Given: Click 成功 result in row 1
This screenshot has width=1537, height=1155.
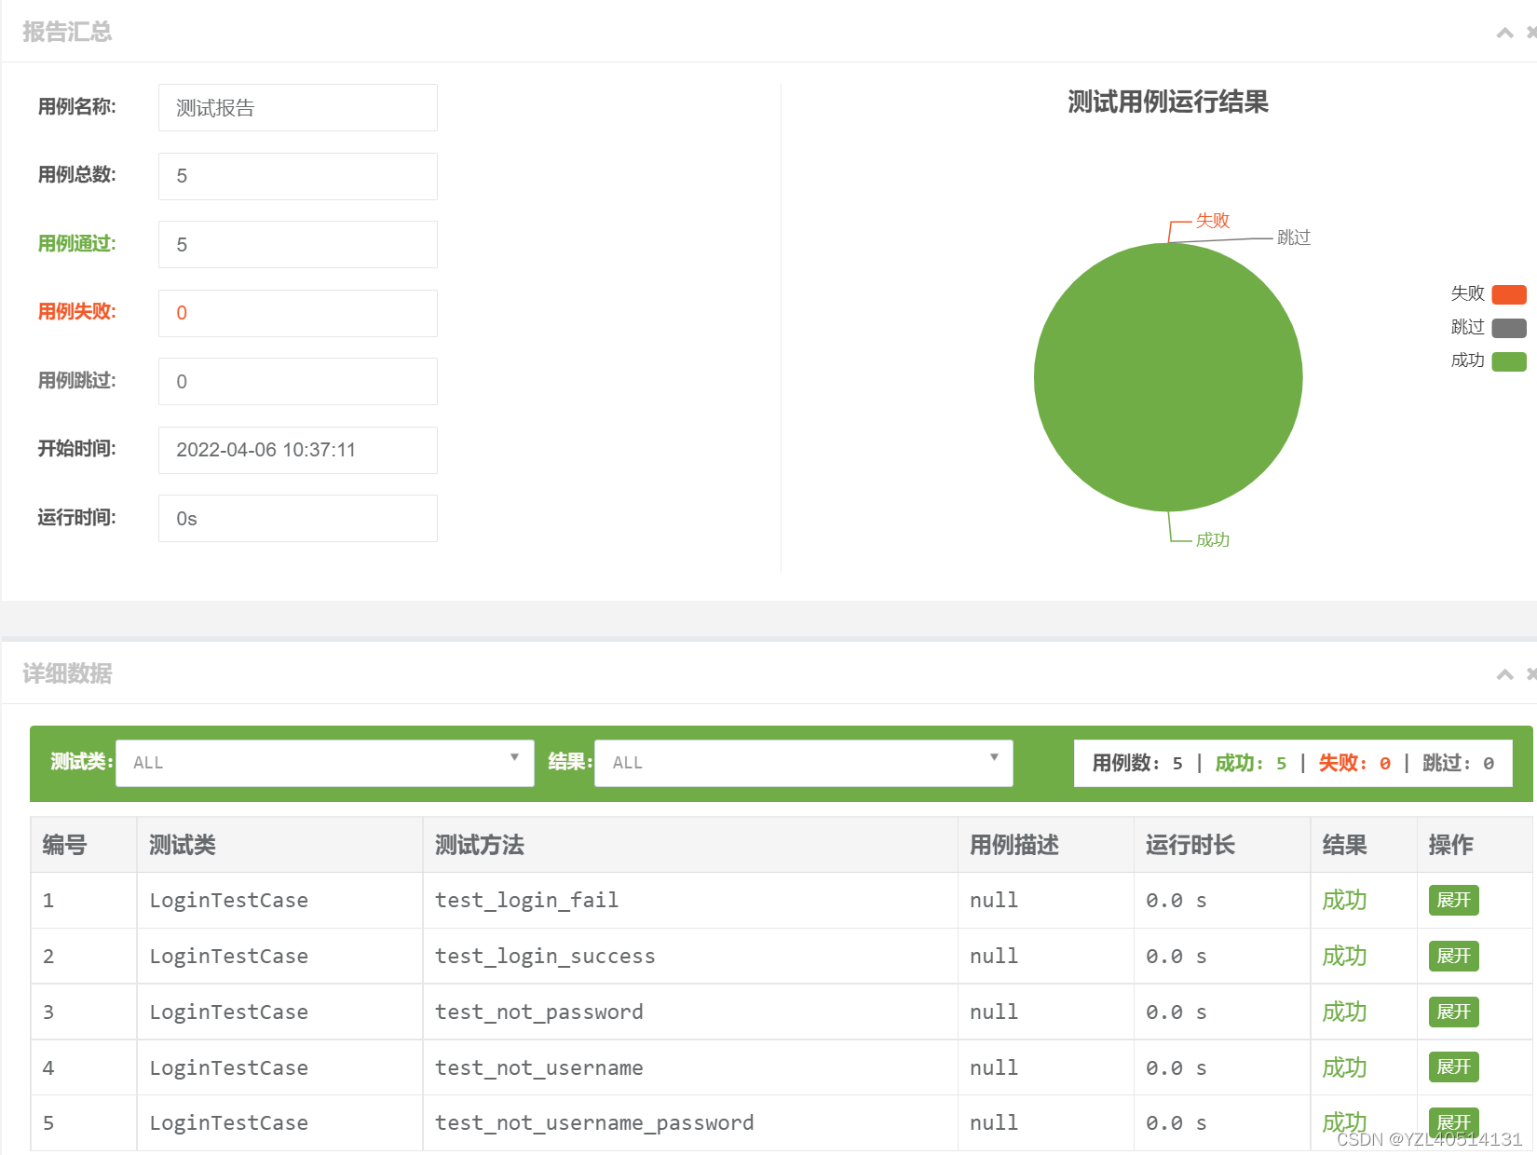Looking at the screenshot, I should (1345, 900).
